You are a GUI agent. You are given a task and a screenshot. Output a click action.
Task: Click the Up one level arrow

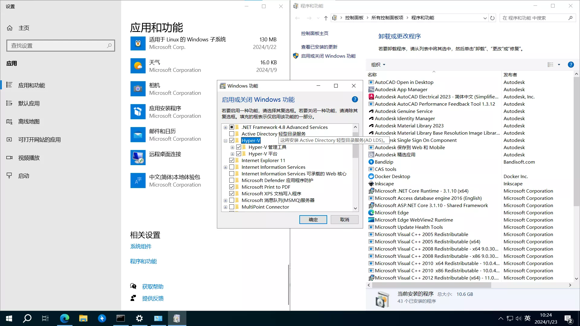(x=326, y=18)
